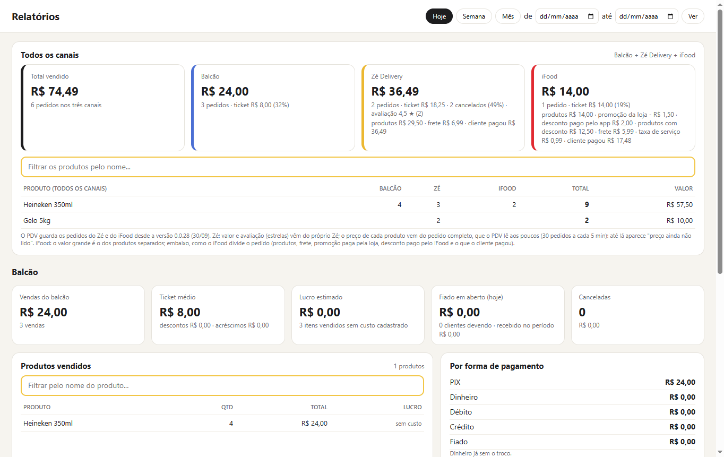Screen dimensions: 724x457
Task: Click the BALCÃO column header
Action: tap(390, 188)
